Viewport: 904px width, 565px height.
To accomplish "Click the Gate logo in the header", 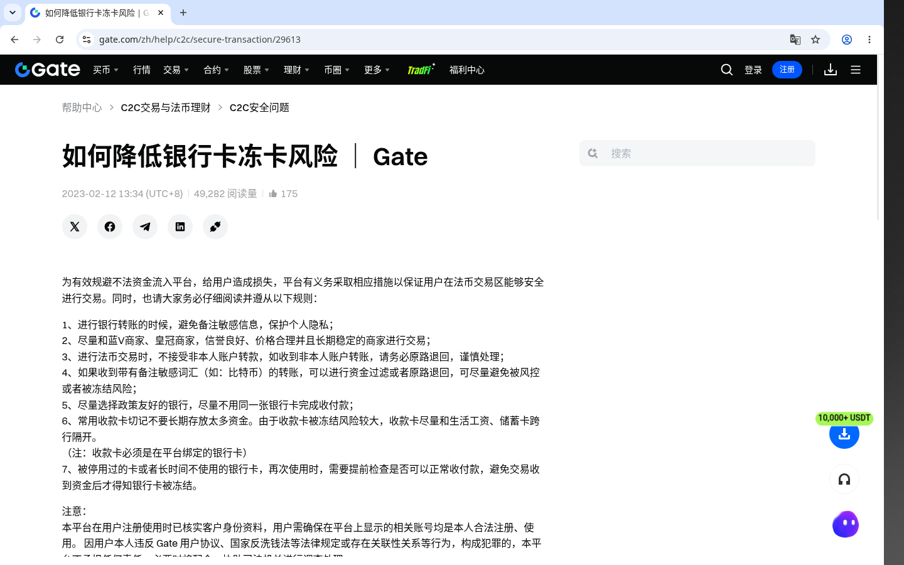I will pos(48,70).
